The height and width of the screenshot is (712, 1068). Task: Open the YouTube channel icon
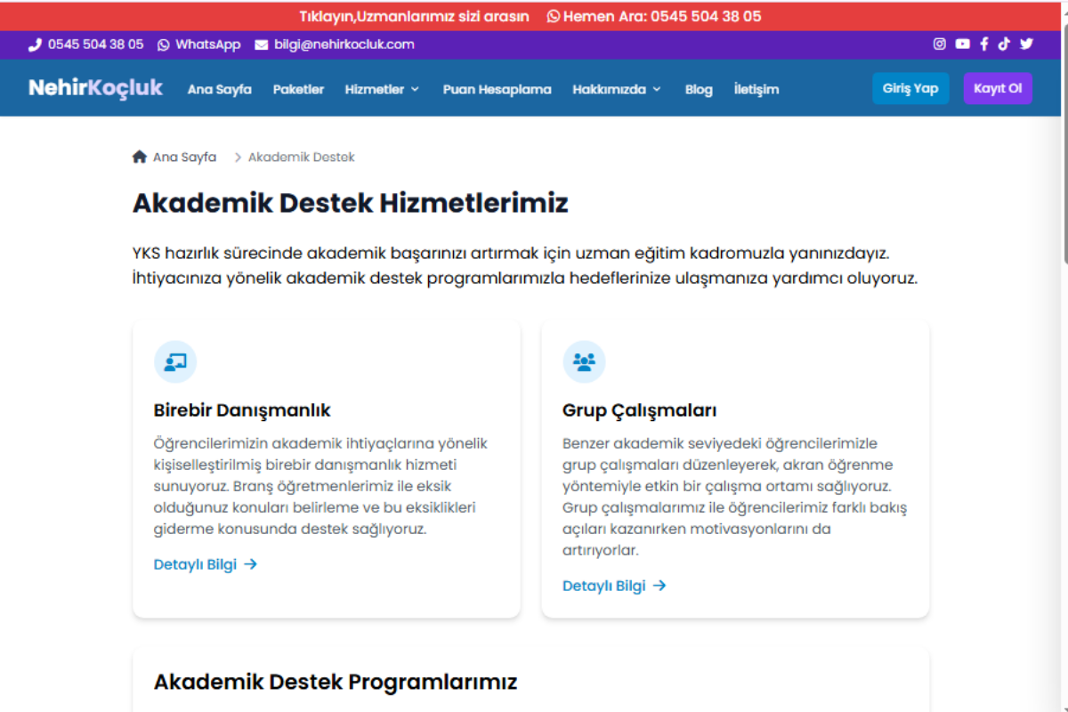coord(962,44)
